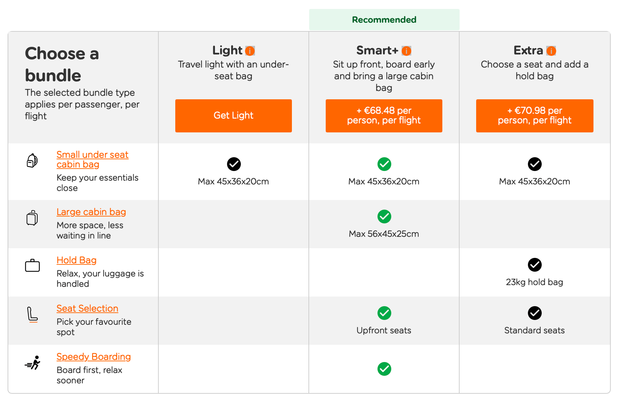
Task: Open the Light bundle info icon
Action: click(250, 51)
